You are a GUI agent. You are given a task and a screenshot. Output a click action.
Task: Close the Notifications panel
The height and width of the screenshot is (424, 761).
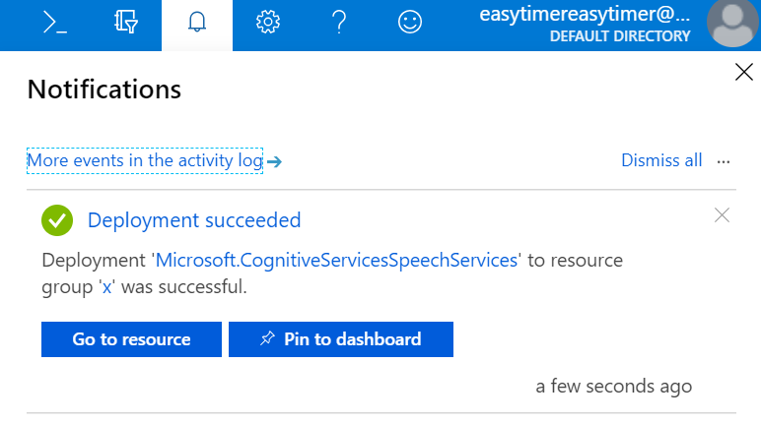(744, 71)
